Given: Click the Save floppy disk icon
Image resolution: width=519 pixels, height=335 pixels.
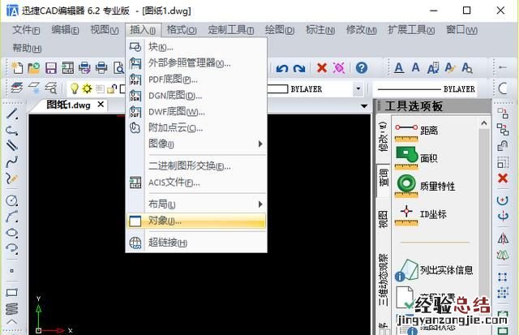Looking at the screenshot, I should [50, 68].
